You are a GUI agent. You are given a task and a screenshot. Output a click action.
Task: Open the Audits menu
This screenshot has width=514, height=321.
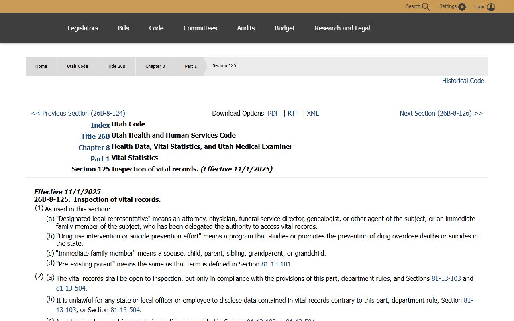click(246, 28)
